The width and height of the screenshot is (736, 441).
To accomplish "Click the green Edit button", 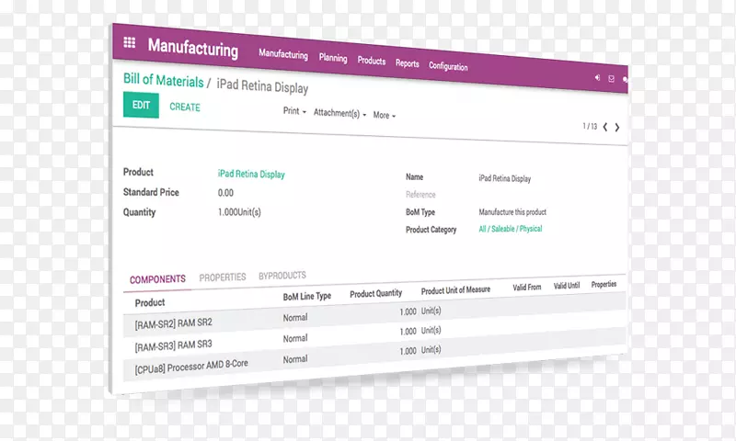I will [141, 106].
